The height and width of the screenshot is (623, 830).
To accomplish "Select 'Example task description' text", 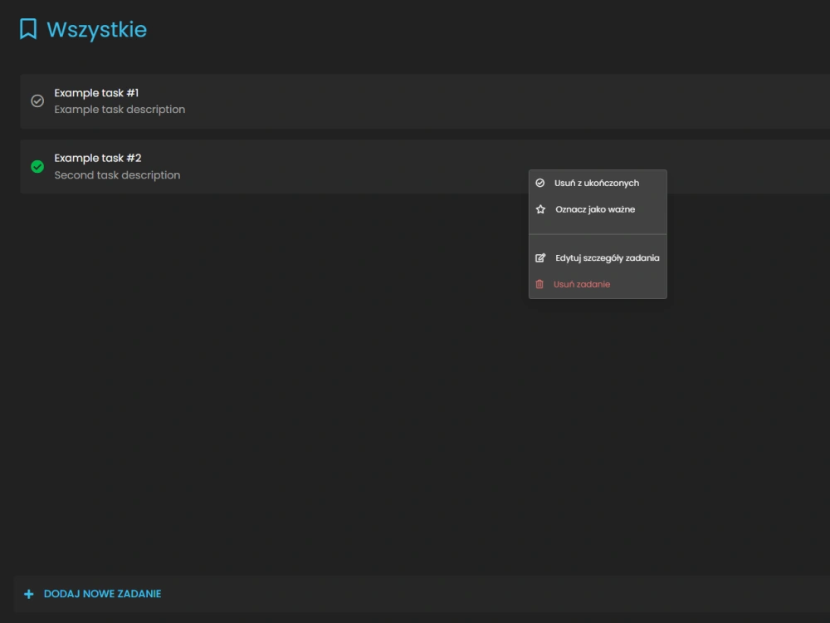I will coord(120,109).
